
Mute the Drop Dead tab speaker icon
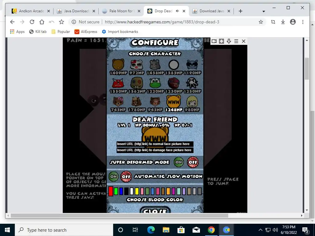pos(177,11)
